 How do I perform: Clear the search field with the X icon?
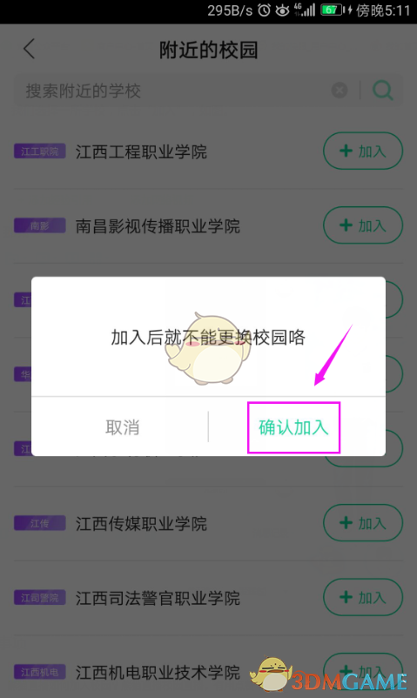(340, 91)
